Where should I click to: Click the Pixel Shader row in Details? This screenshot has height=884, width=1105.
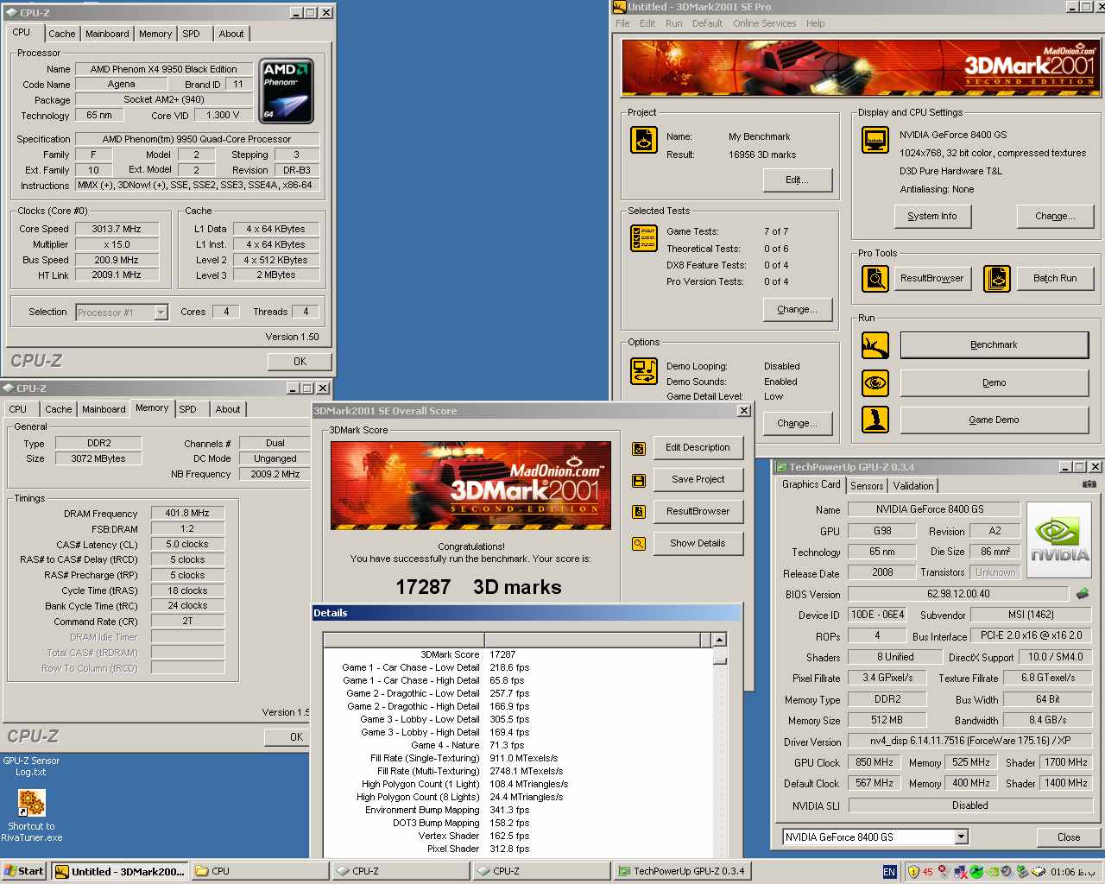518,849
